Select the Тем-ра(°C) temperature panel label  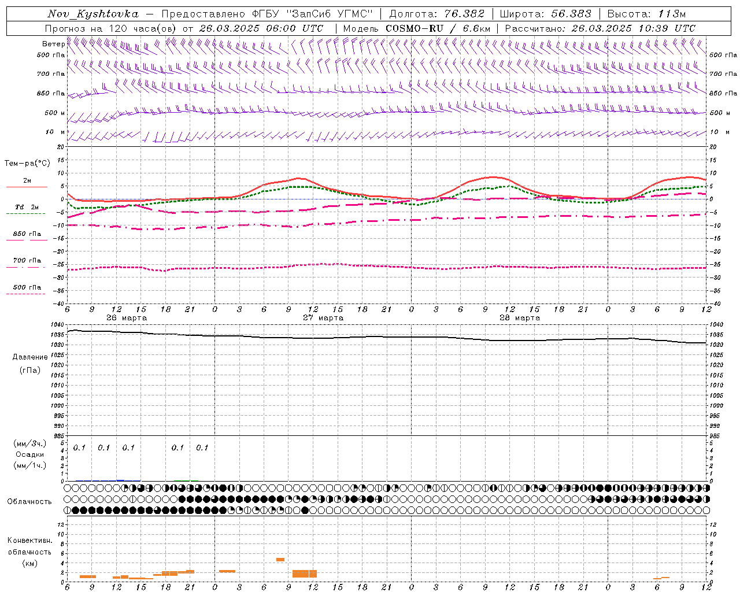click(27, 164)
